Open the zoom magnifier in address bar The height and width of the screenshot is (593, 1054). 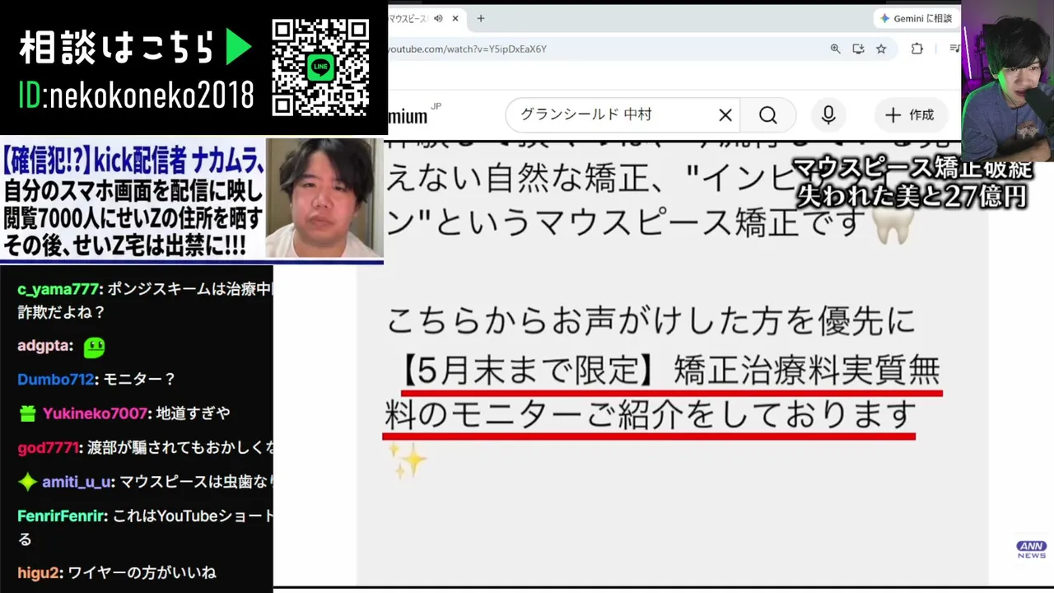pos(835,49)
